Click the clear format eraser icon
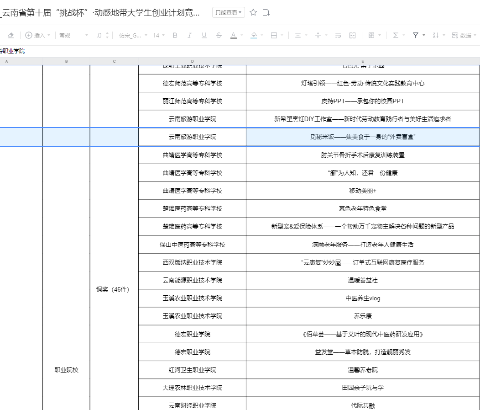 (x=11, y=35)
